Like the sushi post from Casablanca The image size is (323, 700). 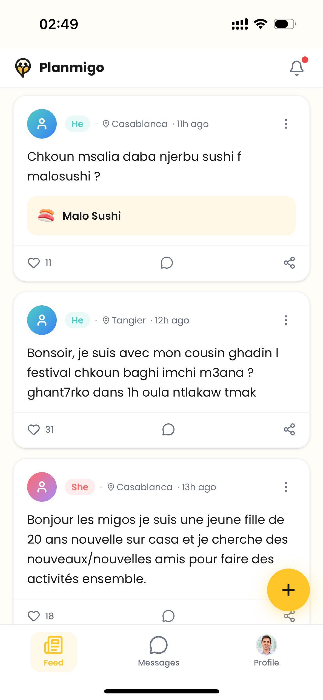33,263
